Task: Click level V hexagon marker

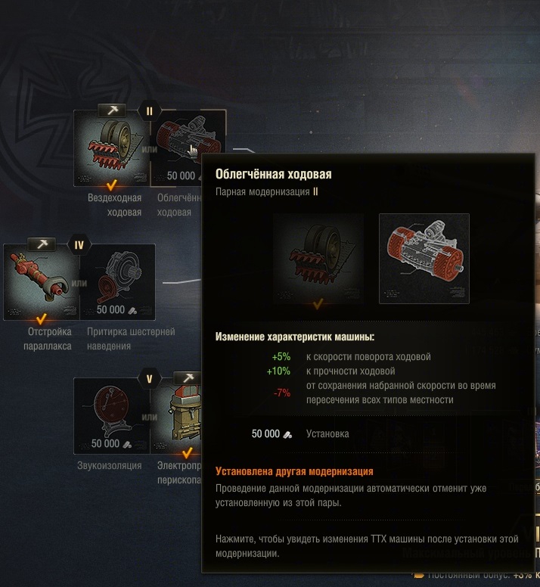Action: [x=149, y=379]
